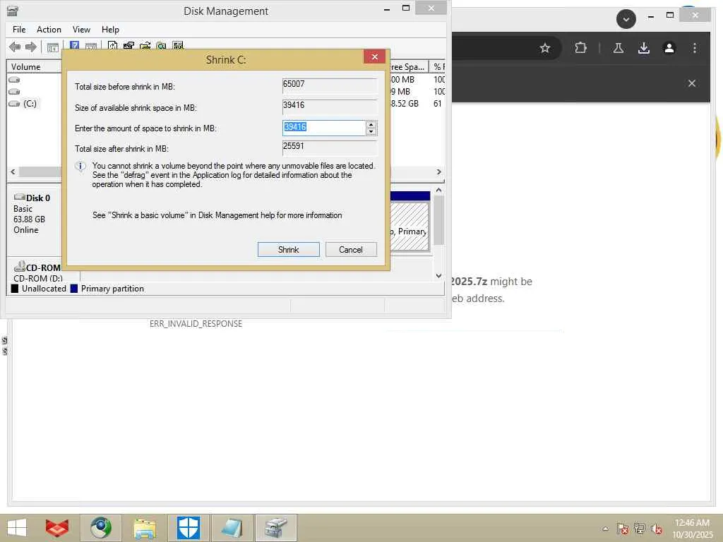Click the Forward arrow in Disk Management toolbar
This screenshot has width=723, height=542.
pyautogui.click(x=31, y=47)
